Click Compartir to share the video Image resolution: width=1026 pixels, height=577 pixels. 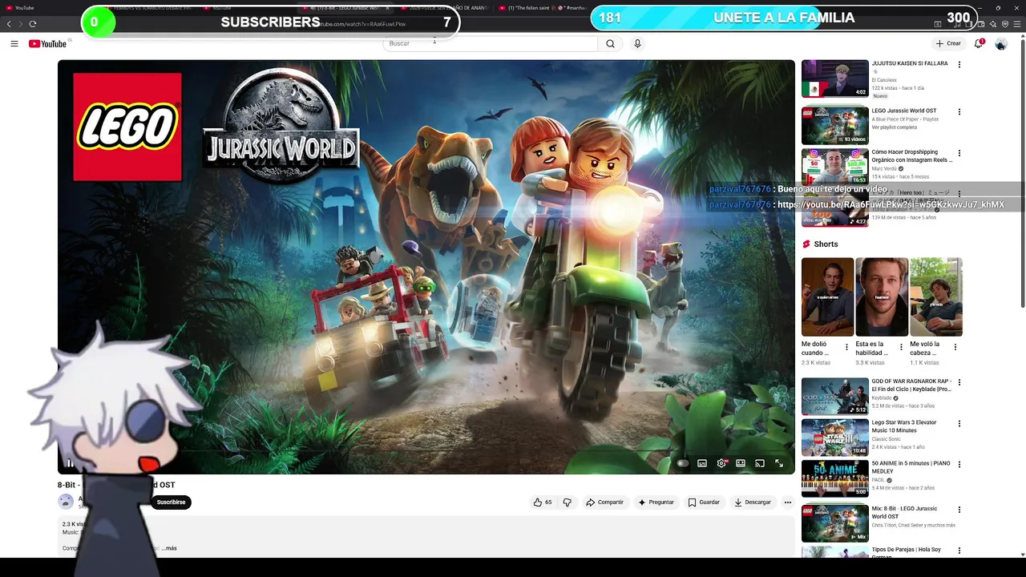[x=604, y=502]
